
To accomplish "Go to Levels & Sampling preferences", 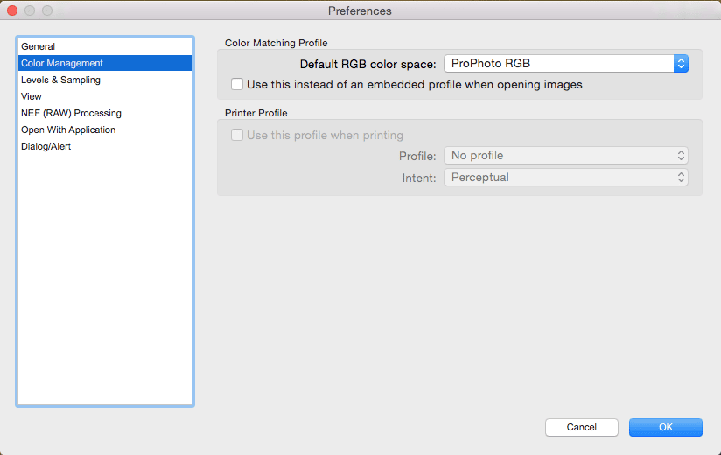I will click(60, 80).
